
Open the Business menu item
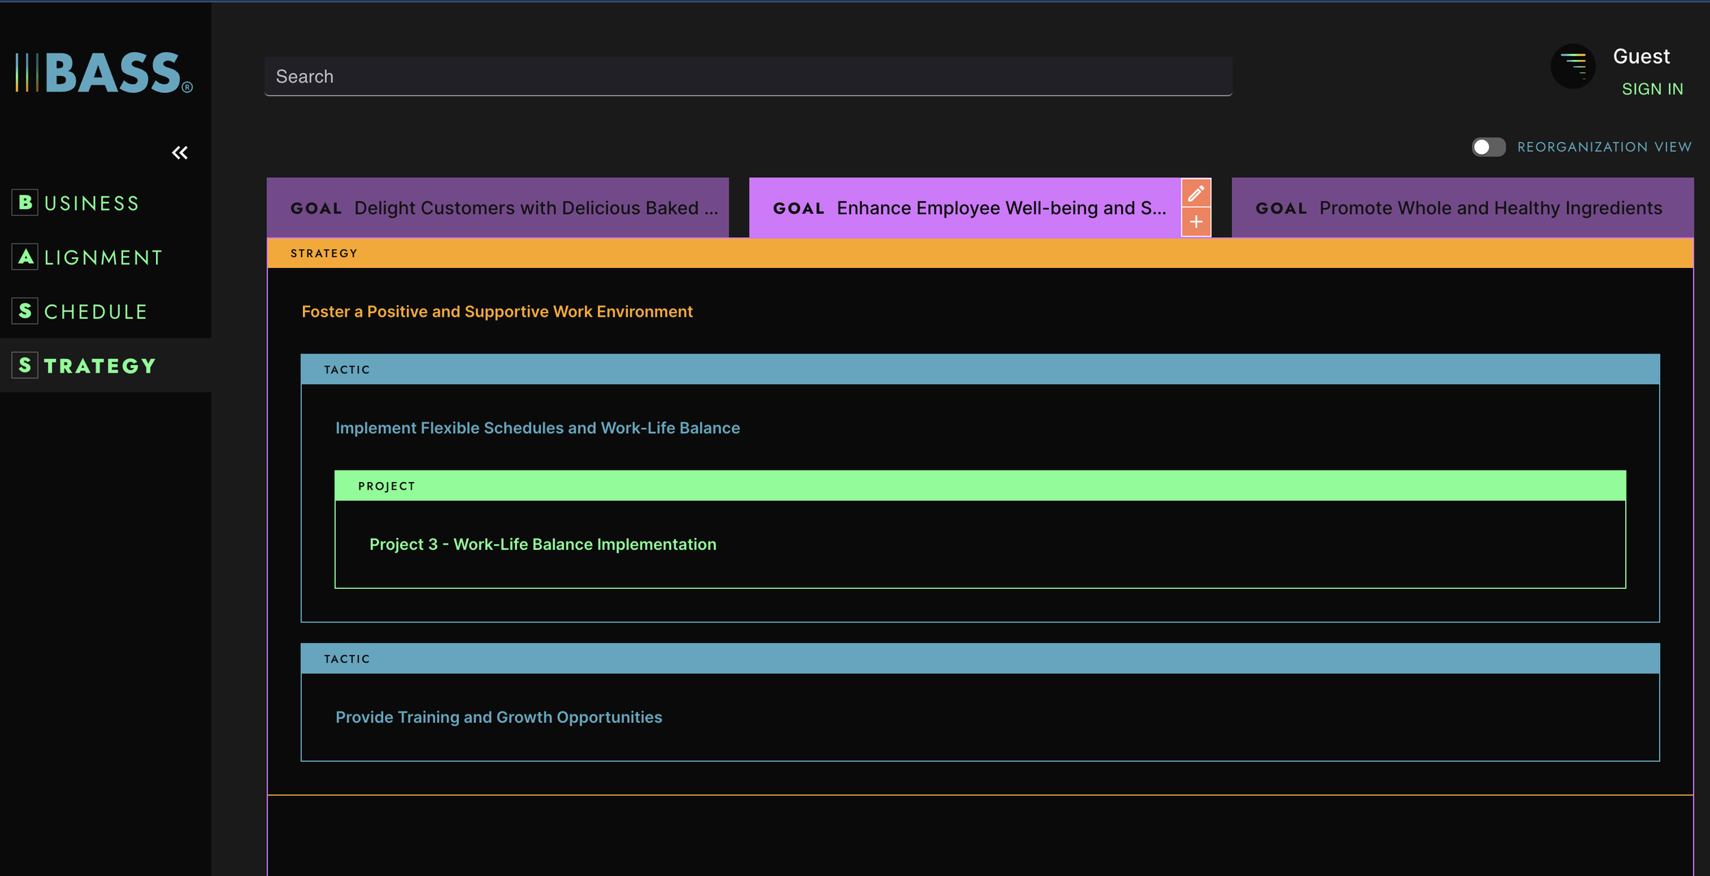[92, 203]
